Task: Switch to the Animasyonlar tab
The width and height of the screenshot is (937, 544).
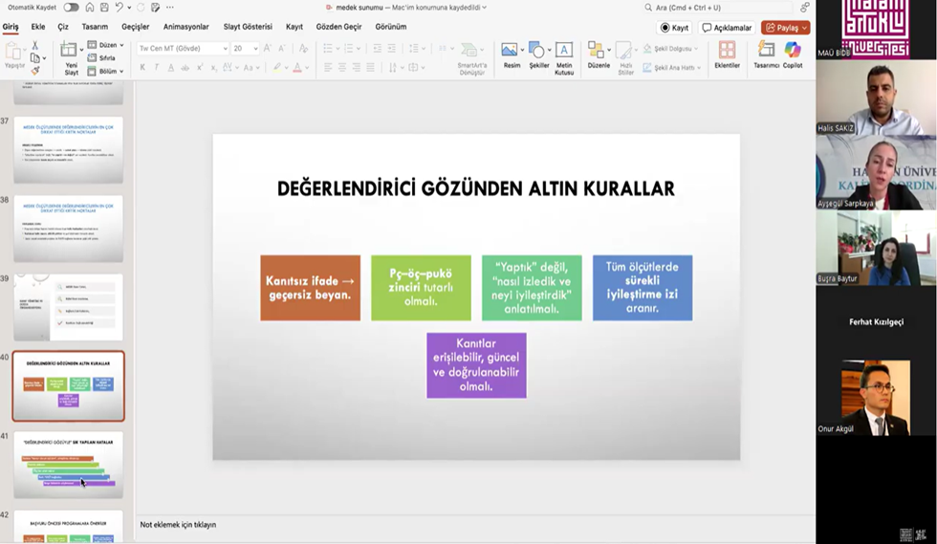Action: [x=185, y=27]
